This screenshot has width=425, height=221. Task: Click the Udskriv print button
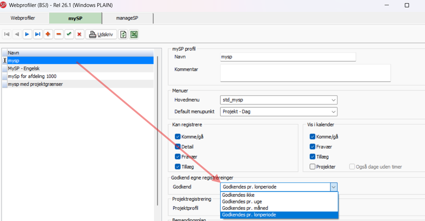pyautogui.click(x=101, y=35)
